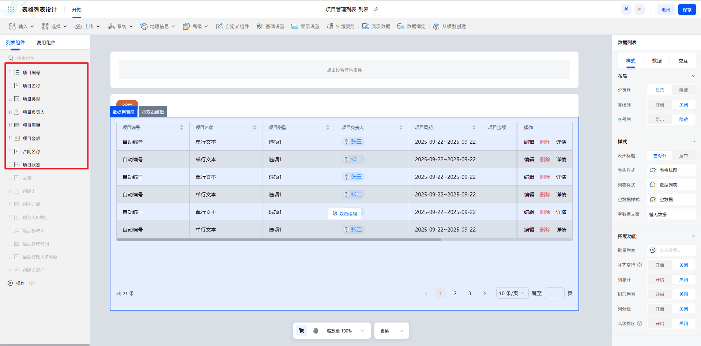Show the 序号列 column

659,120
